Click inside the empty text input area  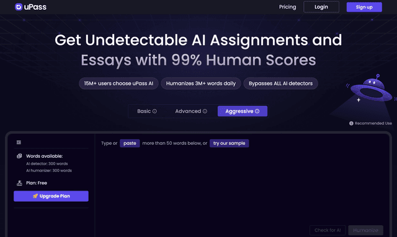click(242, 186)
